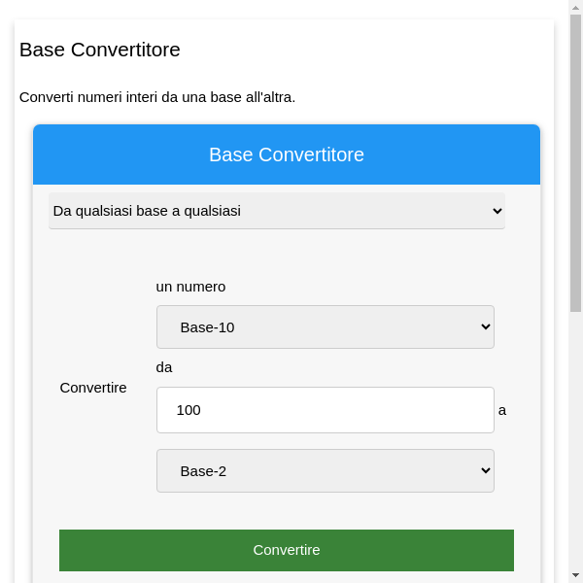Expand the Base-10 source base selector
The height and width of the screenshot is (583, 583).
click(x=325, y=327)
